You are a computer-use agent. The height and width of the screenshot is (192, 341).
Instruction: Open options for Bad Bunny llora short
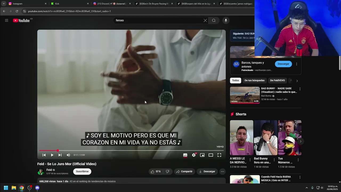274,160
